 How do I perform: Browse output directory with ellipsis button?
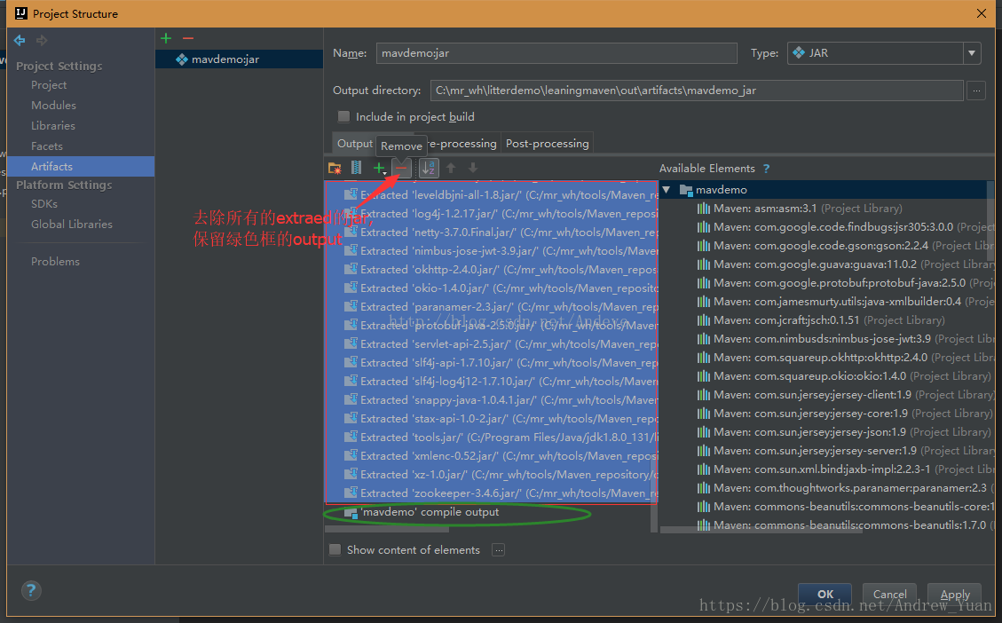975,91
